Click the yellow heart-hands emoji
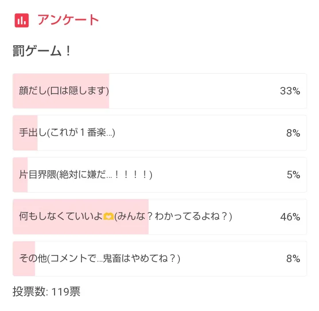Screen dimensions: 319x311 [109, 217]
